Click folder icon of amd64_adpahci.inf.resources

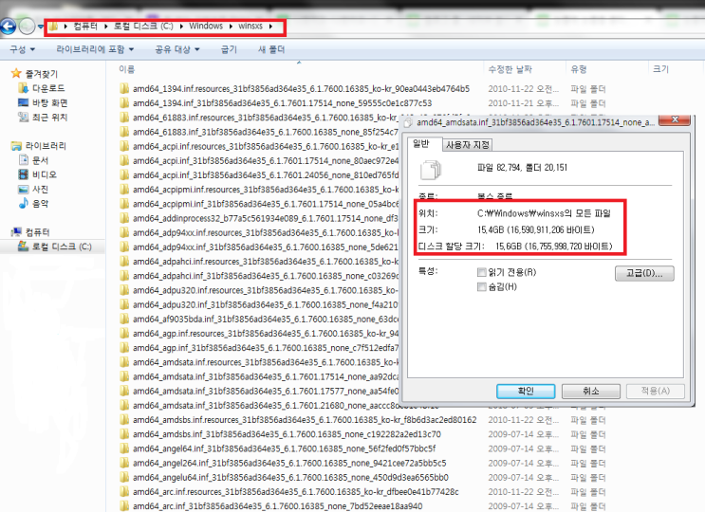point(124,261)
